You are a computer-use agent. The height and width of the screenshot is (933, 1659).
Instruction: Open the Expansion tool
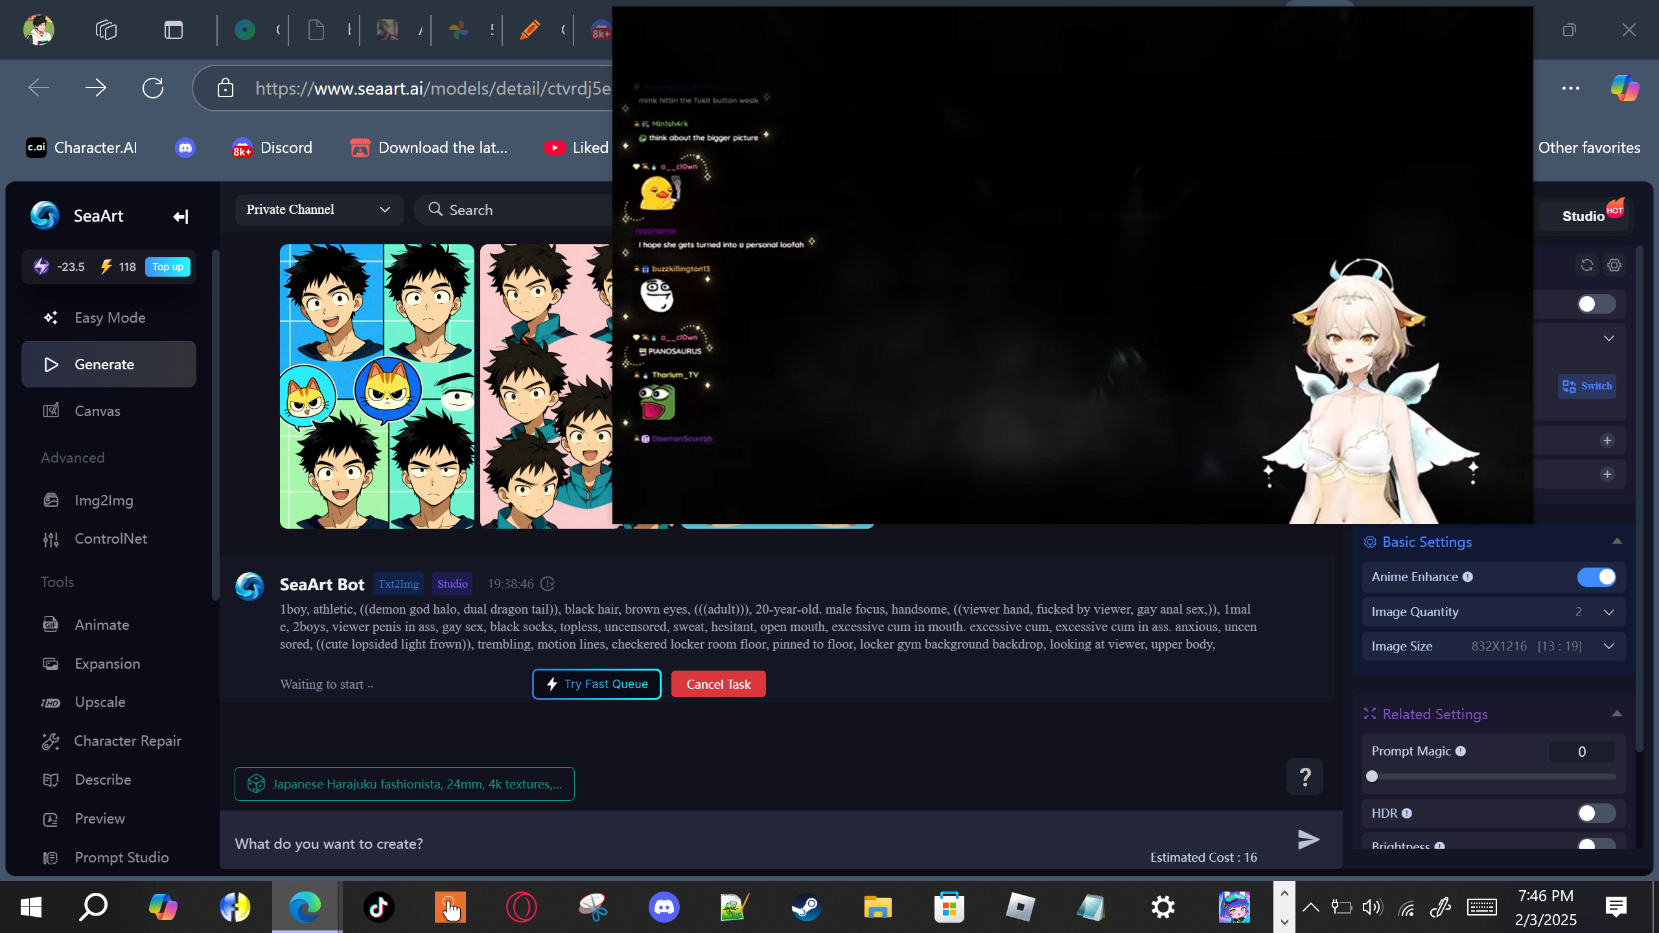point(109,663)
